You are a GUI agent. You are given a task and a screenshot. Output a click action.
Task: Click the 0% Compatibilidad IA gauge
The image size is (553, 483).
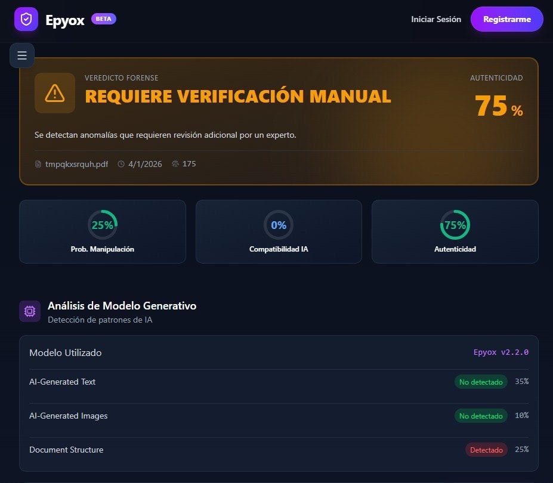pyautogui.click(x=279, y=225)
